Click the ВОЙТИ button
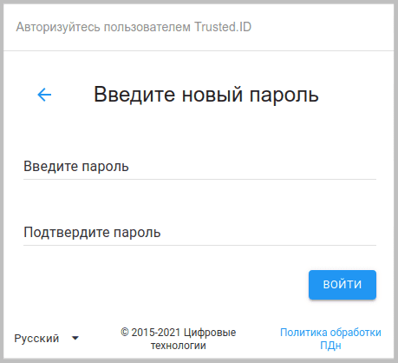The height and width of the screenshot is (363, 398). tap(343, 285)
